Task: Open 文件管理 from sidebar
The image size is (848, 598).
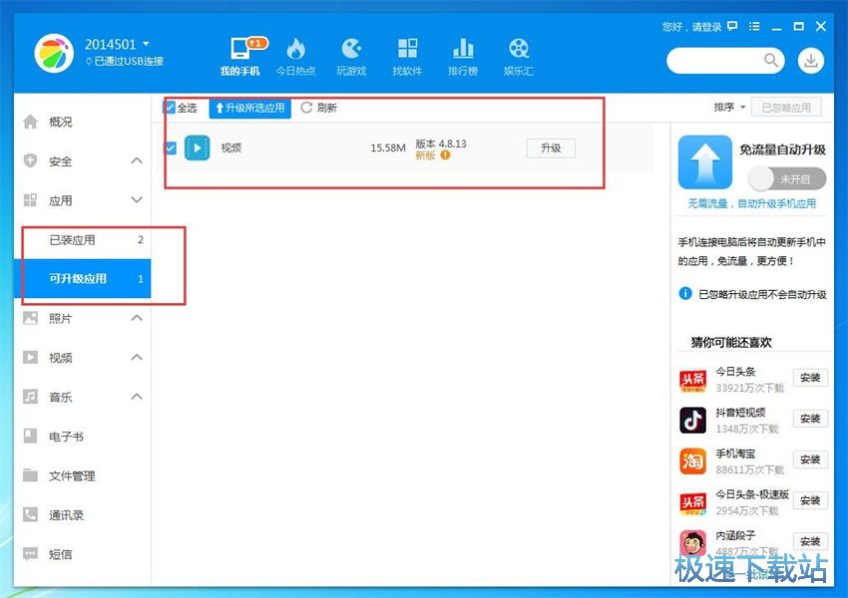Action: coord(82,475)
